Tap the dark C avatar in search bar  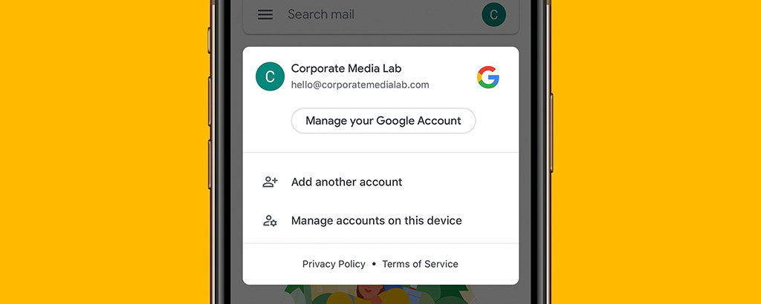coord(493,15)
